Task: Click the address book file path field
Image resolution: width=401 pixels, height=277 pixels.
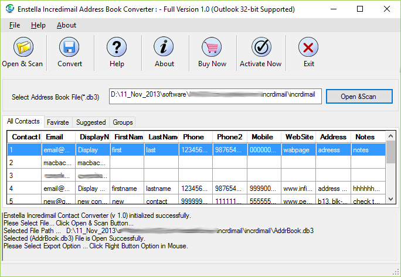Action: click(215, 97)
